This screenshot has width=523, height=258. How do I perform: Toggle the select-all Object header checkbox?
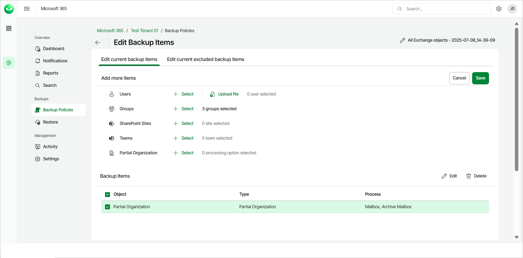107,194
